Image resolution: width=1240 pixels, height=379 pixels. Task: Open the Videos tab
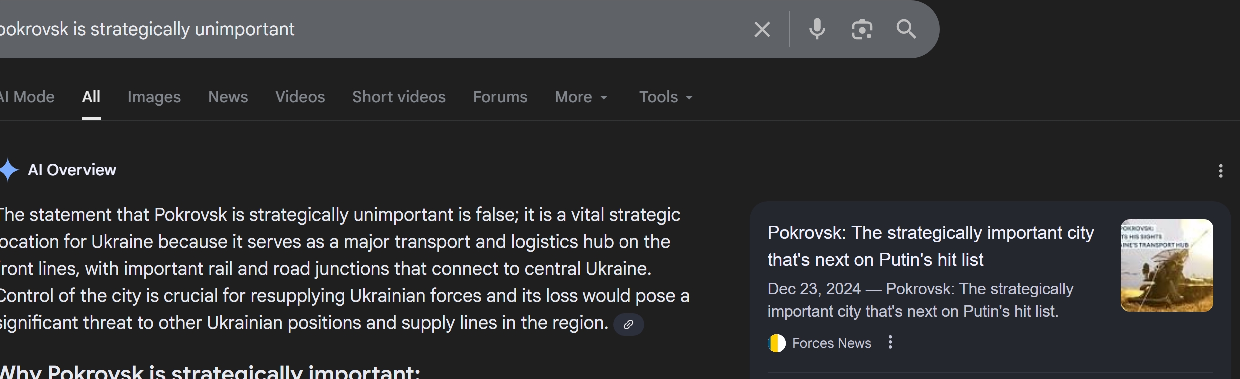300,97
